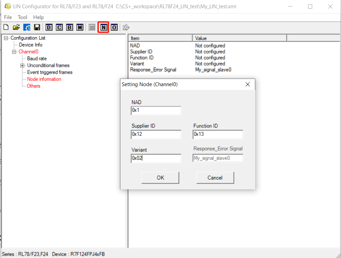
Task: Click the Function ID input field
Action: click(218, 134)
